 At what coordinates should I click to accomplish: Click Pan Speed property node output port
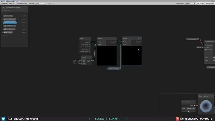pyautogui.click(x=118, y=69)
